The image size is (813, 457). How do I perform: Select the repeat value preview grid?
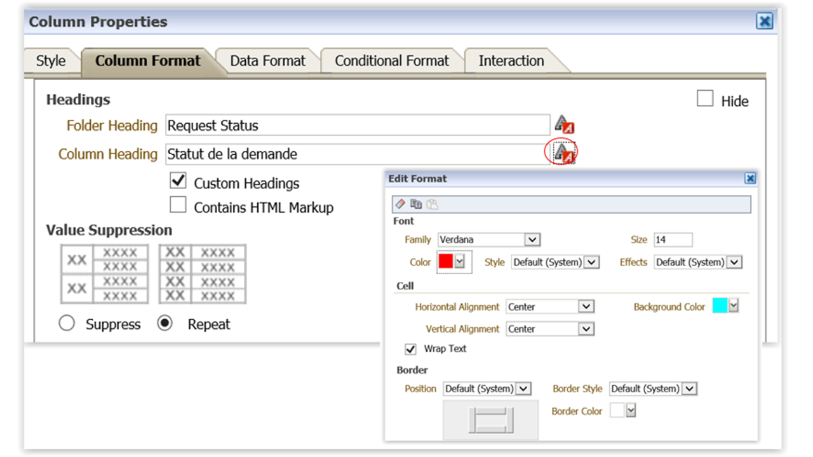[203, 274]
